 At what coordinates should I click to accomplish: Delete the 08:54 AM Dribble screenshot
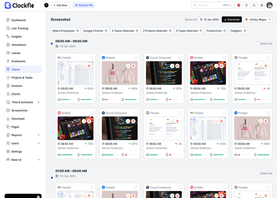click(221, 66)
